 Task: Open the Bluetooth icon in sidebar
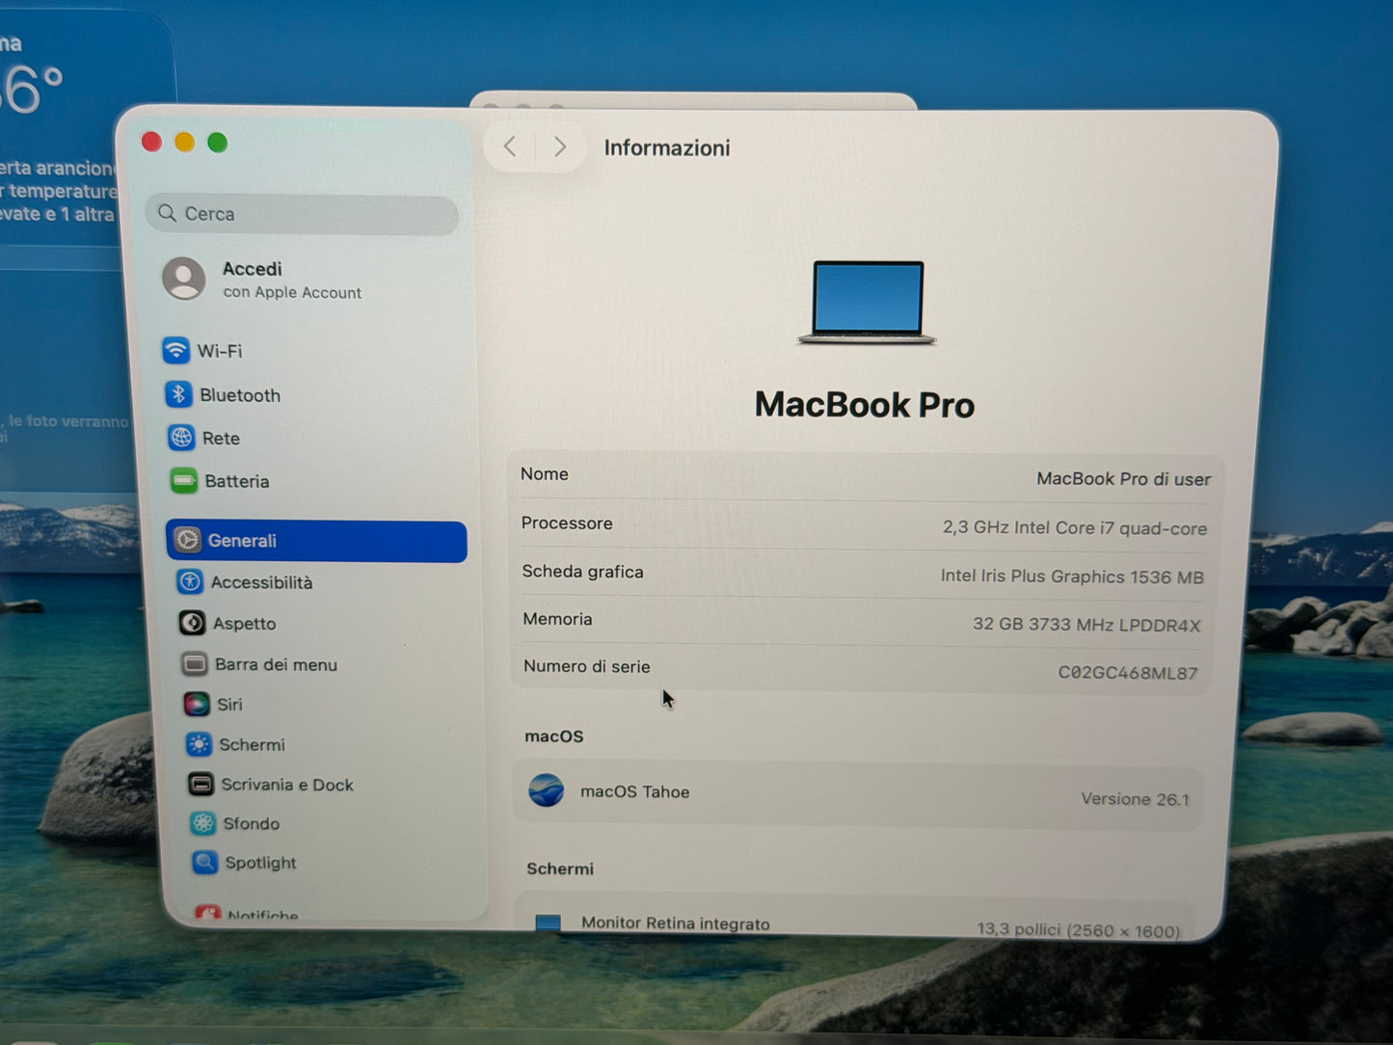click(178, 394)
